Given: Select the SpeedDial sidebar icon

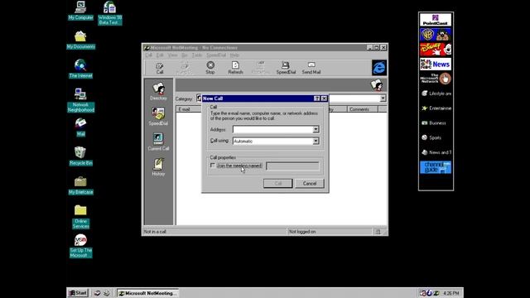Looking at the screenshot, I should [x=158, y=117].
